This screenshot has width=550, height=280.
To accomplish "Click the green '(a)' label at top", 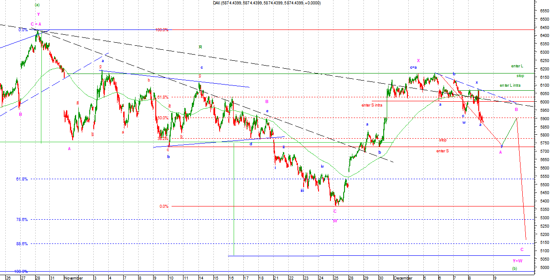I will [37, 5].
